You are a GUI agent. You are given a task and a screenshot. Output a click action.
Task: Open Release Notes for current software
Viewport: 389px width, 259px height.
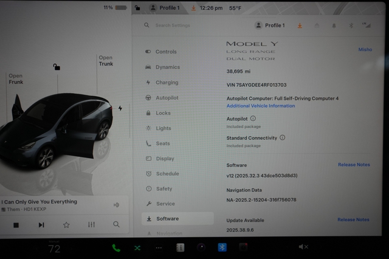354,165
